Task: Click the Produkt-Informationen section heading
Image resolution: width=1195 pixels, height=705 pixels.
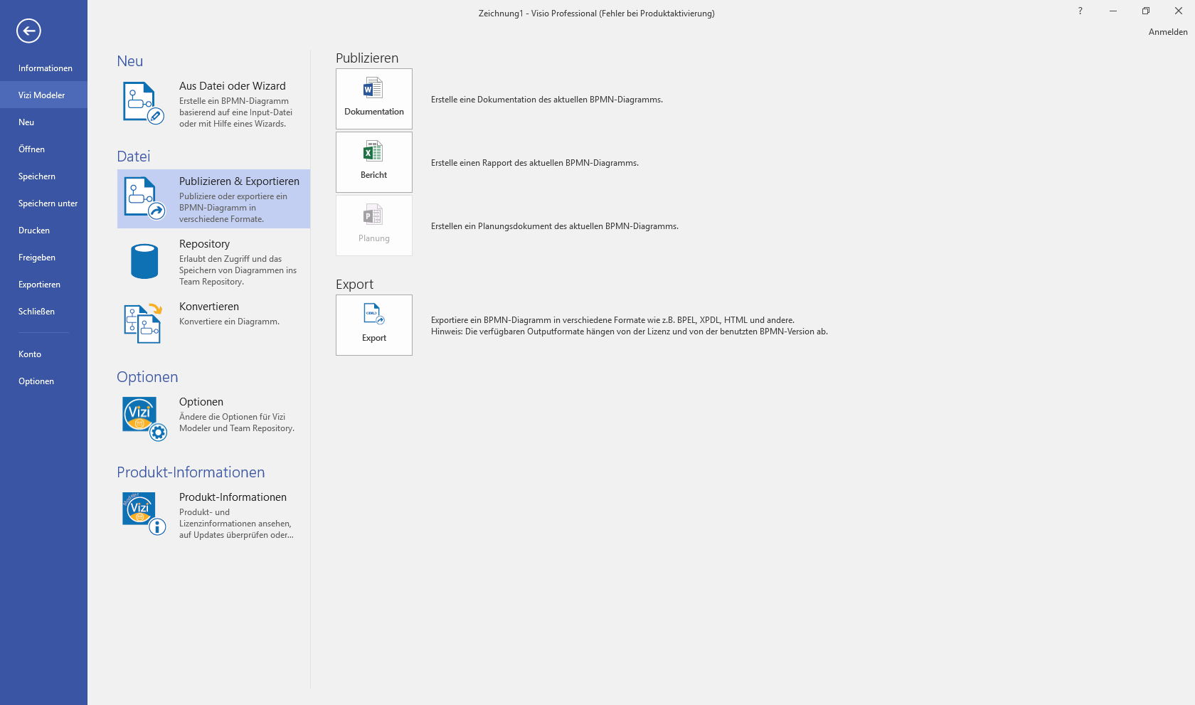Action: pyautogui.click(x=191, y=472)
